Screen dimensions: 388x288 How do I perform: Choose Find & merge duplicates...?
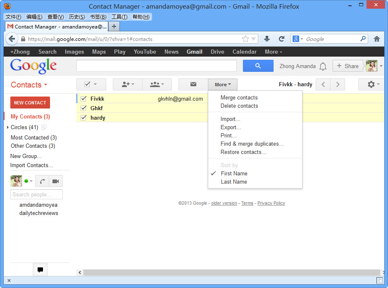pos(252,144)
